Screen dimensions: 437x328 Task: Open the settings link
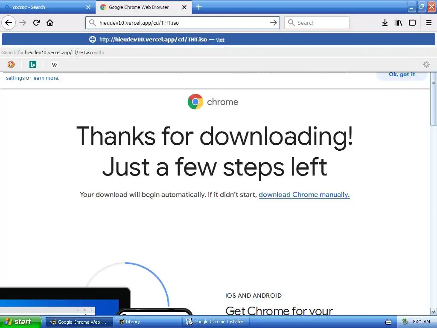(x=15, y=78)
